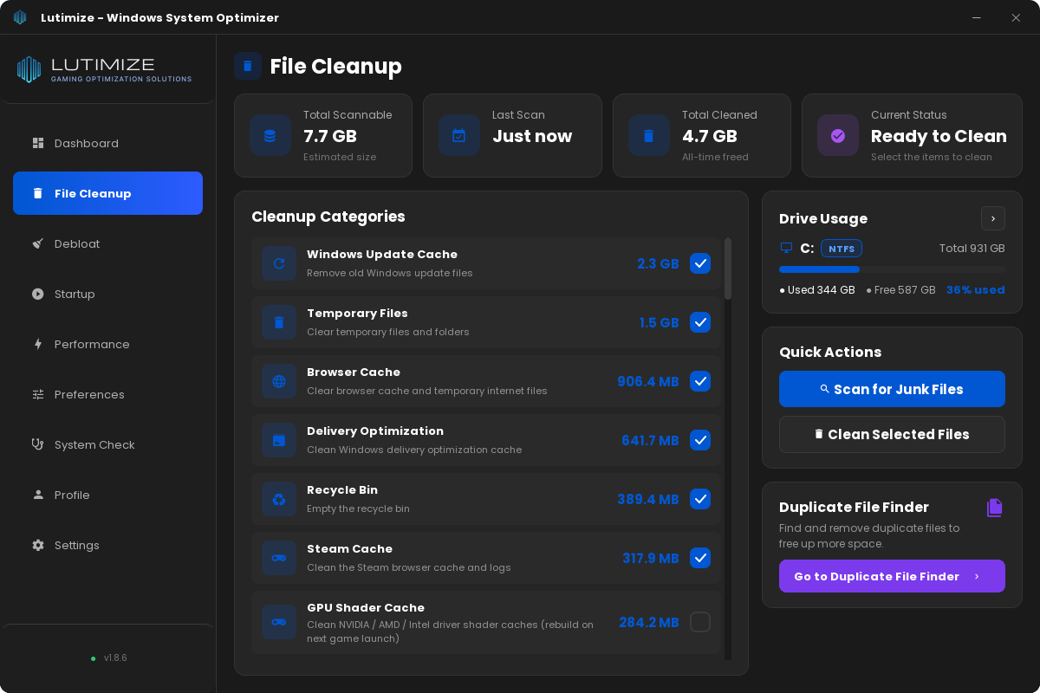Click the Free 587 GB label
The height and width of the screenshot is (693, 1040).
(x=901, y=290)
